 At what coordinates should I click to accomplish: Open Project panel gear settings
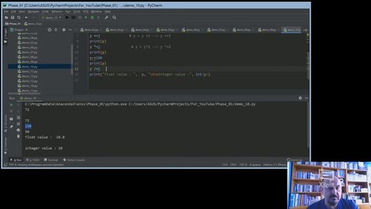click(64, 30)
